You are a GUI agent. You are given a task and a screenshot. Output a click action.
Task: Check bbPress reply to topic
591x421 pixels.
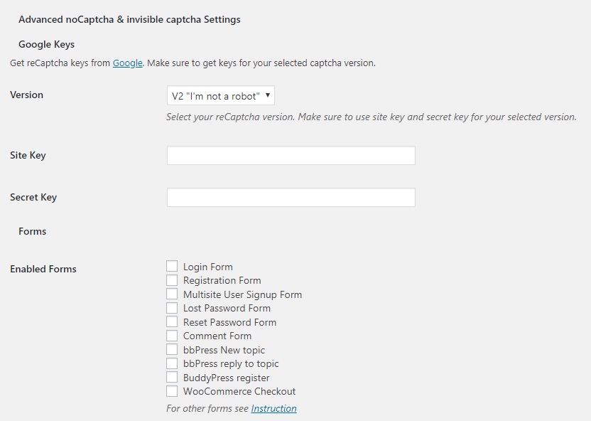[172, 363]
